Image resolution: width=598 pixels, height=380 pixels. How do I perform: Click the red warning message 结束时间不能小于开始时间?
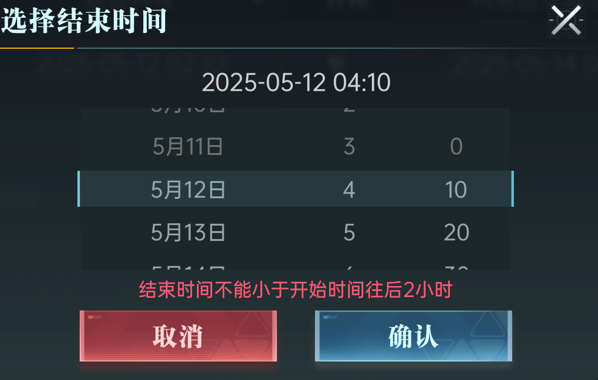pos(296,290)
